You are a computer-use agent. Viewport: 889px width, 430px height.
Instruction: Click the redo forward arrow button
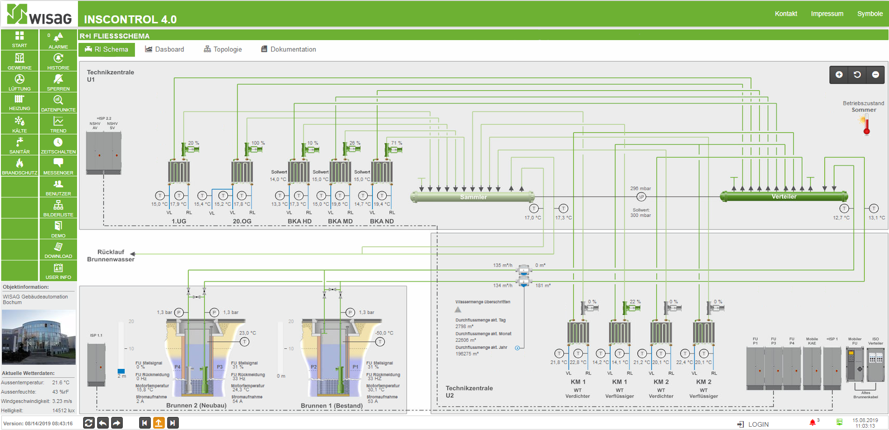pos(117,423)
